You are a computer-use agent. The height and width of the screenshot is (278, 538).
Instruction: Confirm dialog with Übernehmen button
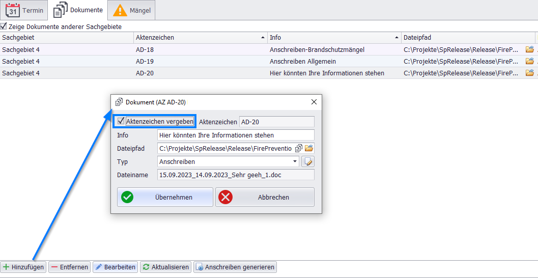(165, 197)
